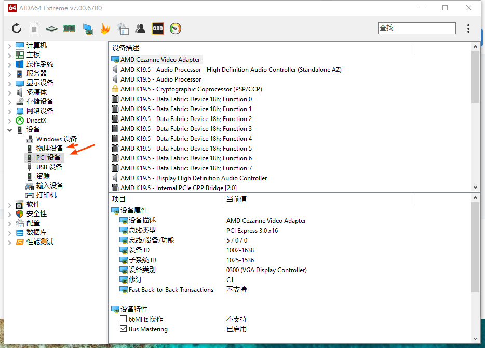Select the 修订 property row

(135, 279)
